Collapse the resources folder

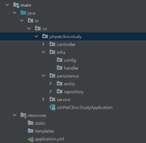click(15, 115)
